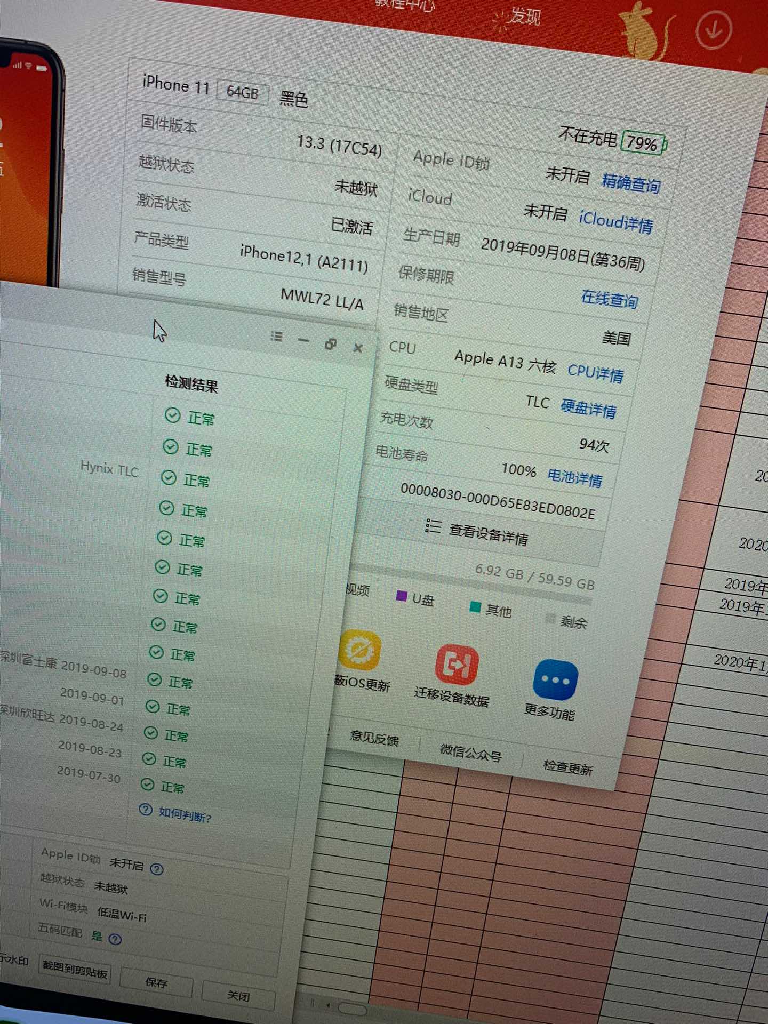Viewport: 768px width, 1024px height.
Task: Open the iOS更新 yellow gear icon
Action: 359,649
